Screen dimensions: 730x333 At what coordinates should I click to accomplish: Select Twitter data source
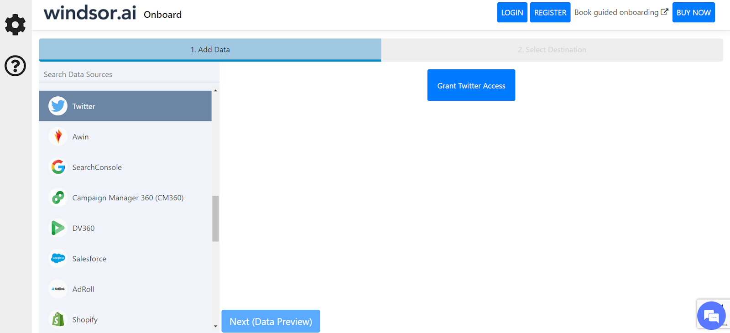point(125,106)
